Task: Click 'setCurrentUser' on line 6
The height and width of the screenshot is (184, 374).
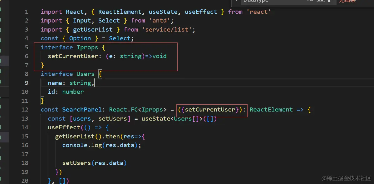Action: click(73, 56)
